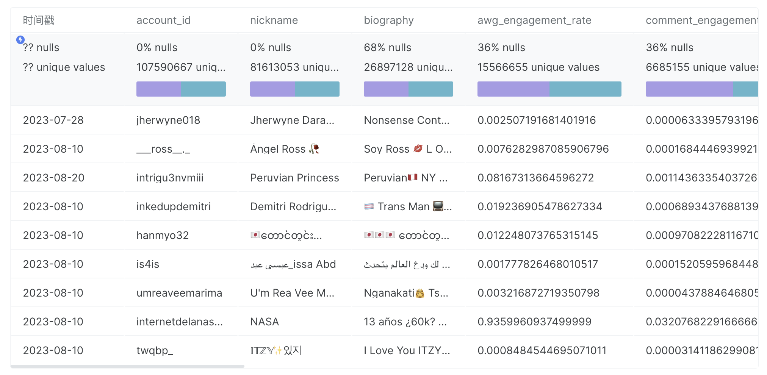Select nickname cell Jherwyne Dara...
Image resolution: width=767 pixels, height=375 pixels.
(292, 120)
